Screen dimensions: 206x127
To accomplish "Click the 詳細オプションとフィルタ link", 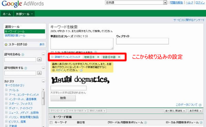I will click(x=67, y=57).
